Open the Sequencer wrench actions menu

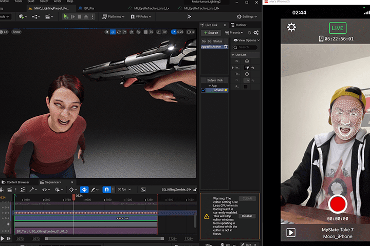click(33, 190)
